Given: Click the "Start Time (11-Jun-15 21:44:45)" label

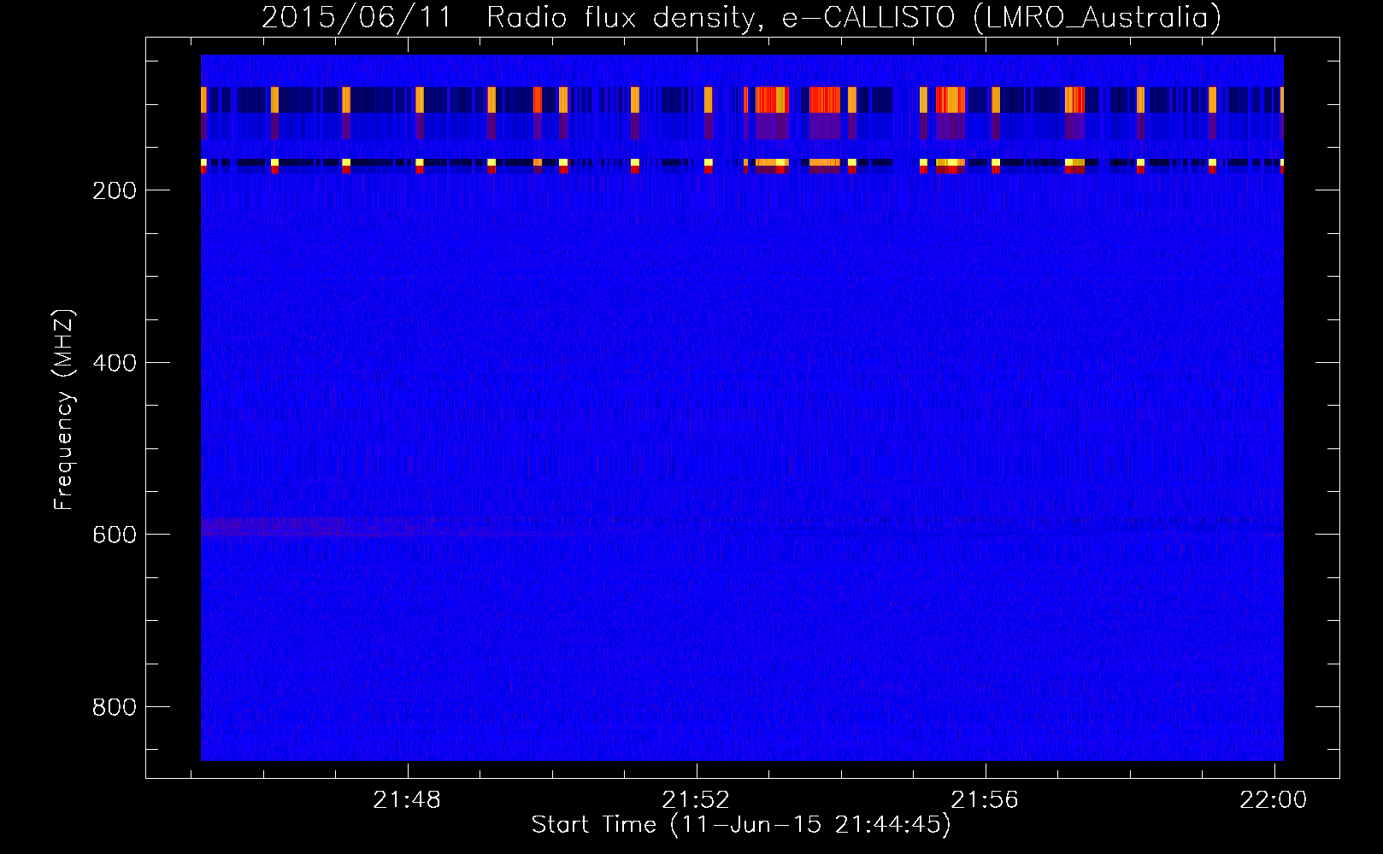Looking at the screenshot, I should point(741,825).
